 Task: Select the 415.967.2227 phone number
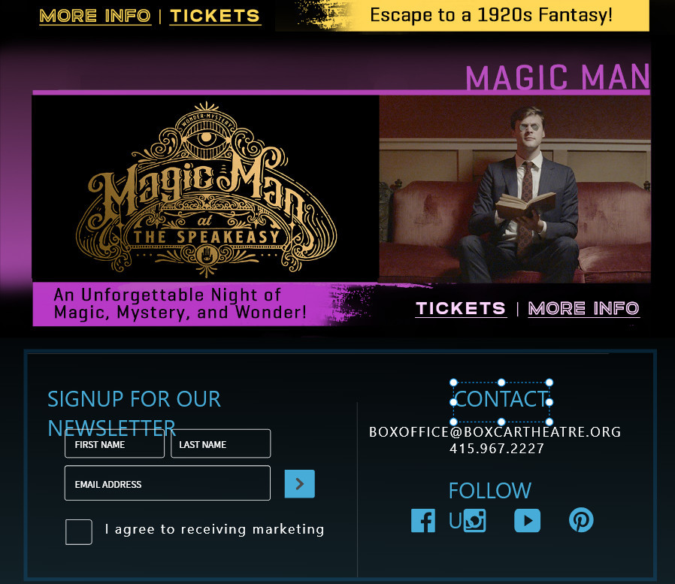(497, 449)
